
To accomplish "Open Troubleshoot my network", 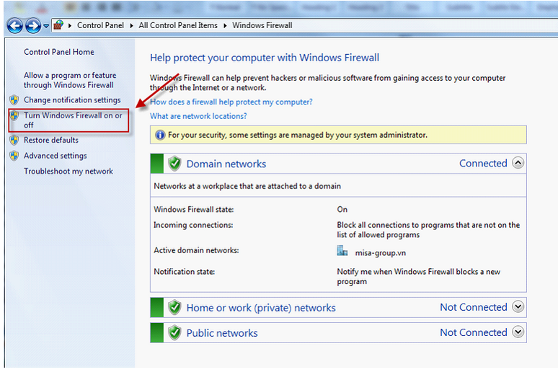I will [68, 172].
